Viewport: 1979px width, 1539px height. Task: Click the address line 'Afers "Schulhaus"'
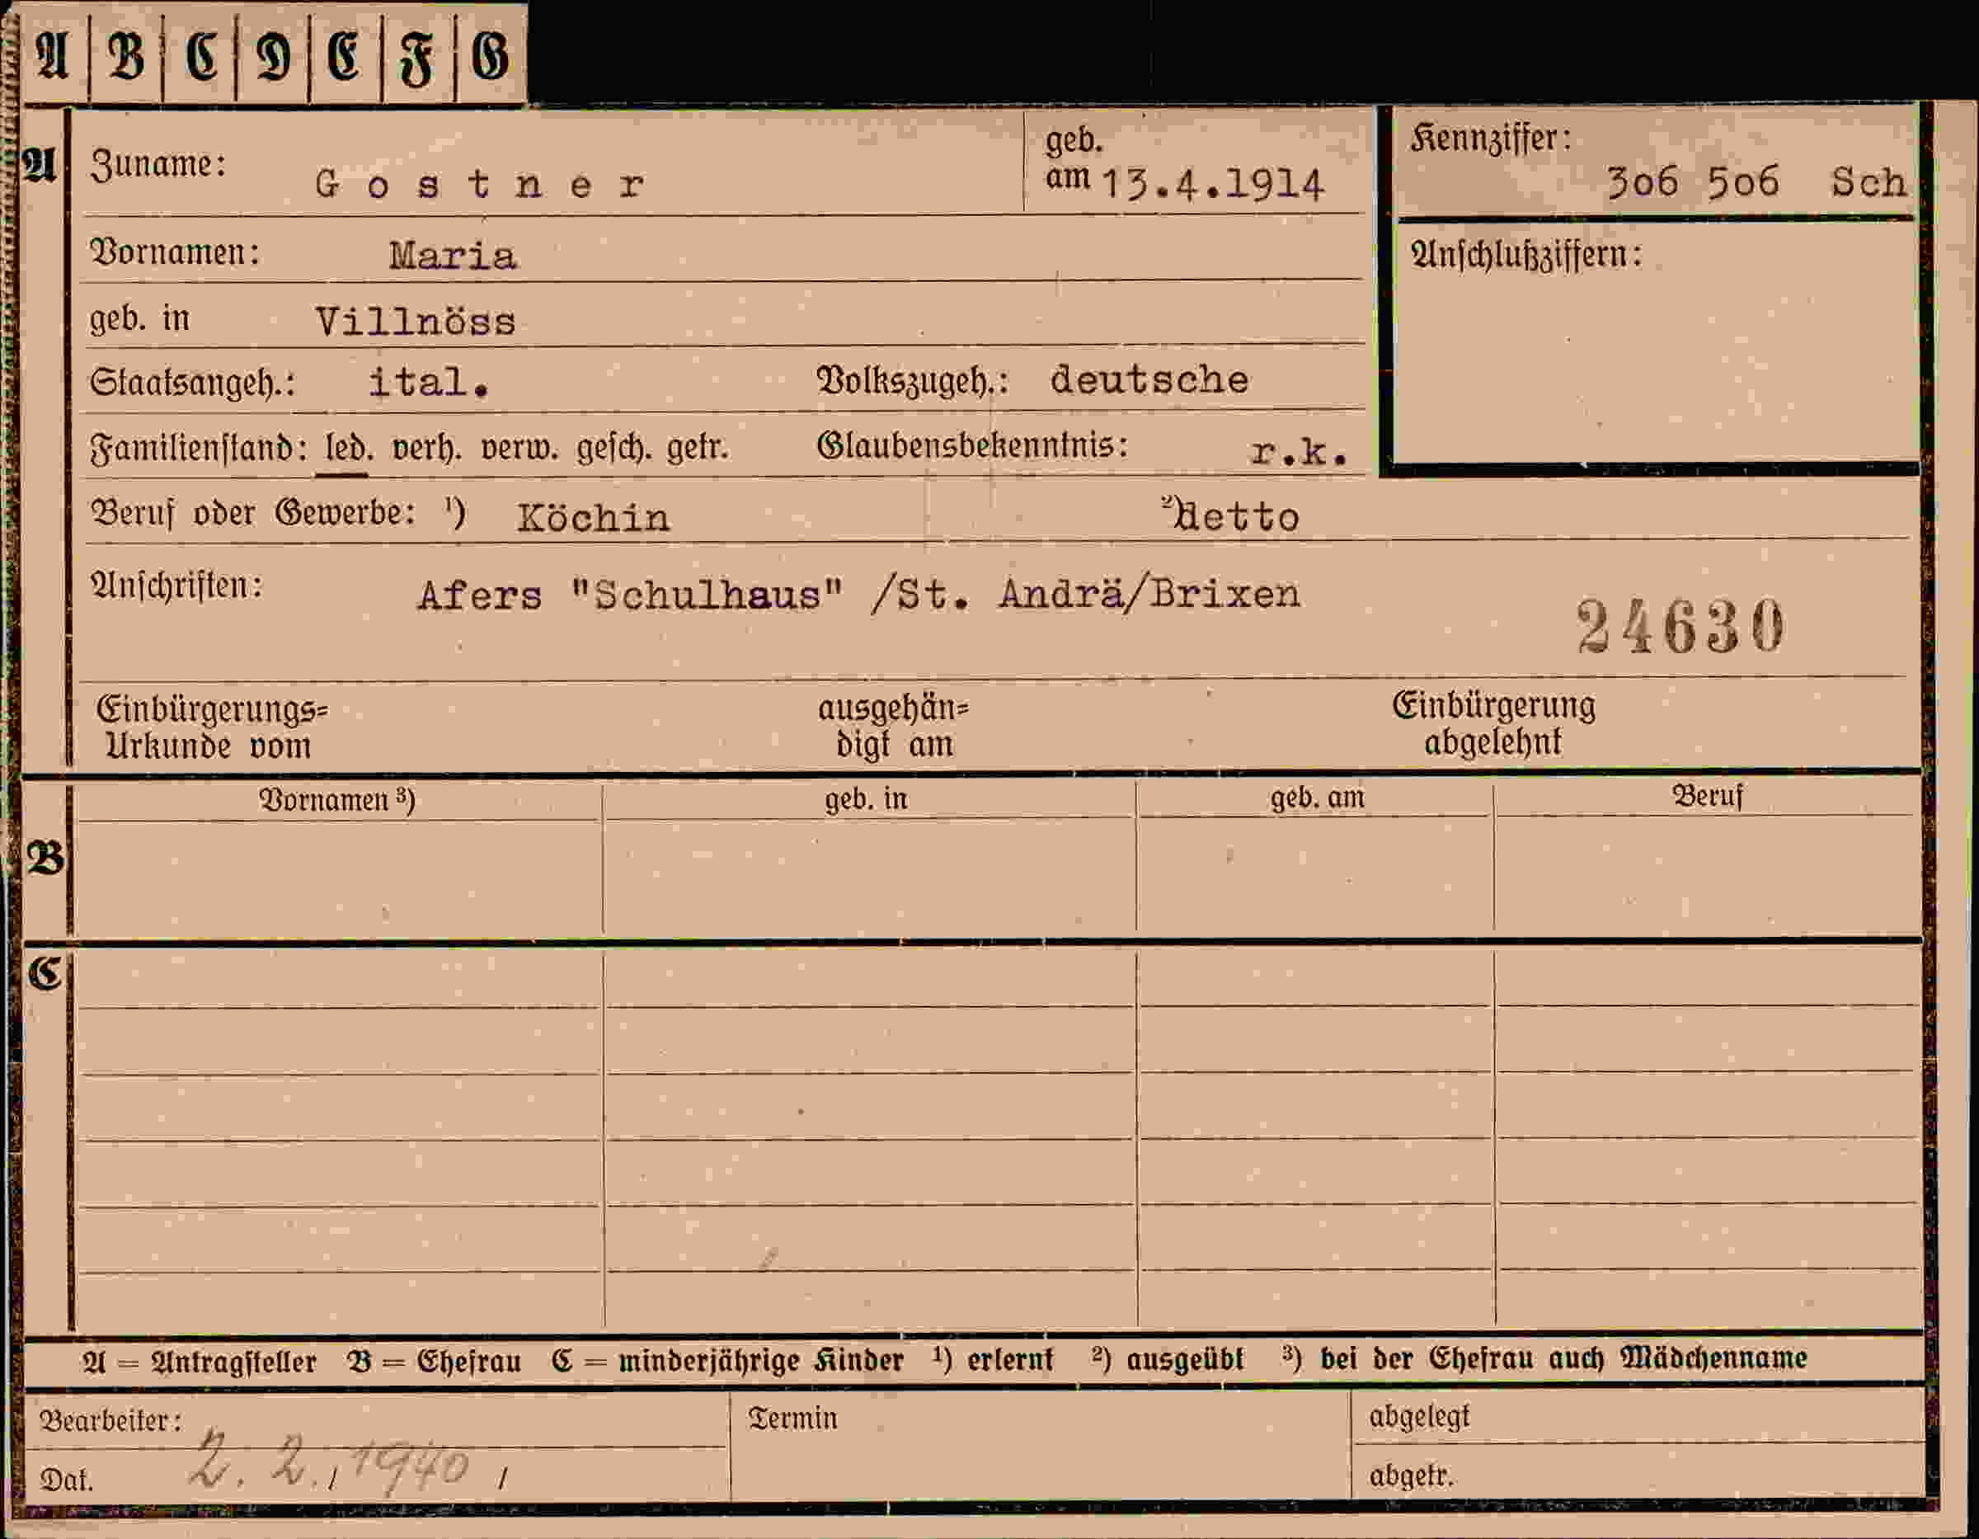tap(631, 595)
